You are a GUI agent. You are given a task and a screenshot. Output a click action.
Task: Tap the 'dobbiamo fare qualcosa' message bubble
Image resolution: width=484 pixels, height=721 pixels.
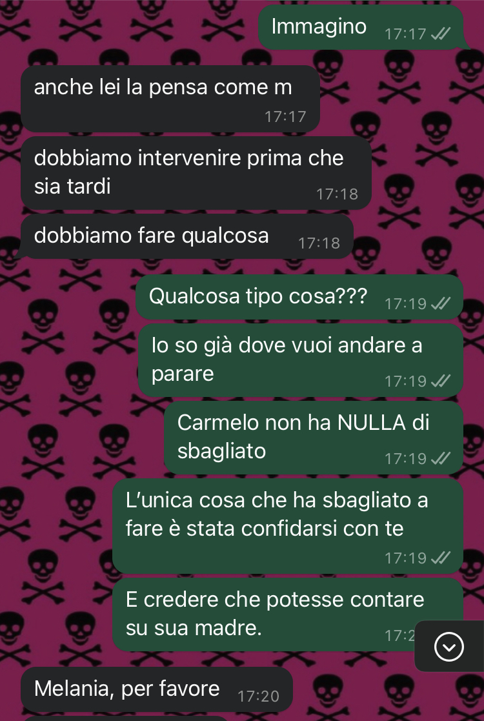(187, 236)
